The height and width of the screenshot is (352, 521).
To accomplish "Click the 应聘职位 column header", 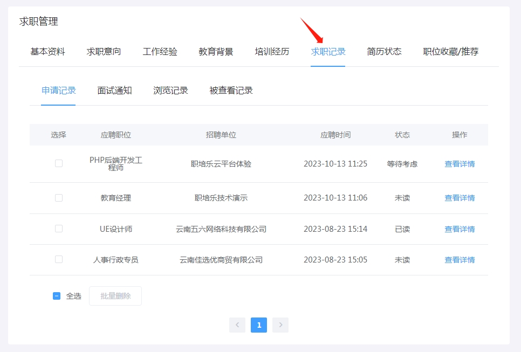I will pos(115,135).
